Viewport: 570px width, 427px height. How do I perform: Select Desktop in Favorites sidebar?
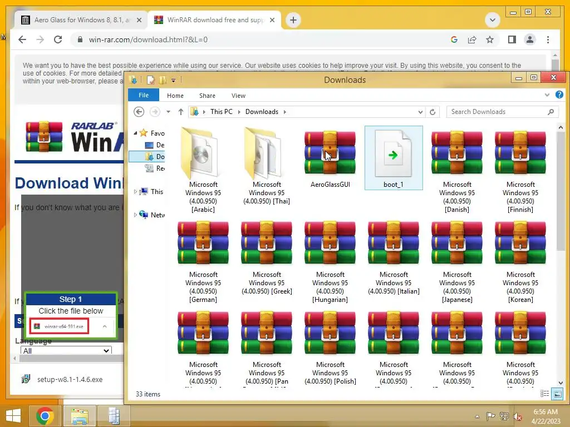pyautogui.click(x=155, y=145)
